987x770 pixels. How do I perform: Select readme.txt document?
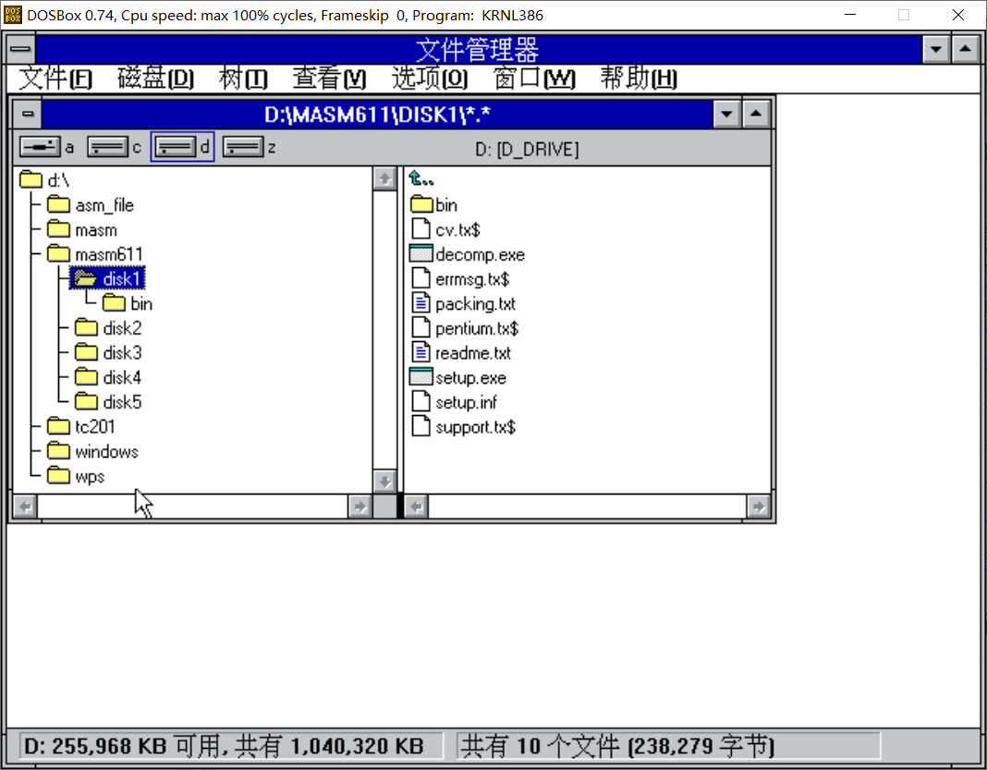461,352
